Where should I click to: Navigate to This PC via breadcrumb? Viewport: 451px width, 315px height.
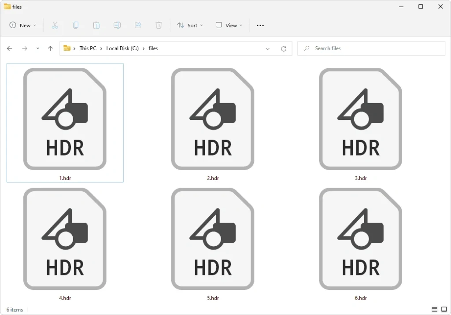[88, 48]
